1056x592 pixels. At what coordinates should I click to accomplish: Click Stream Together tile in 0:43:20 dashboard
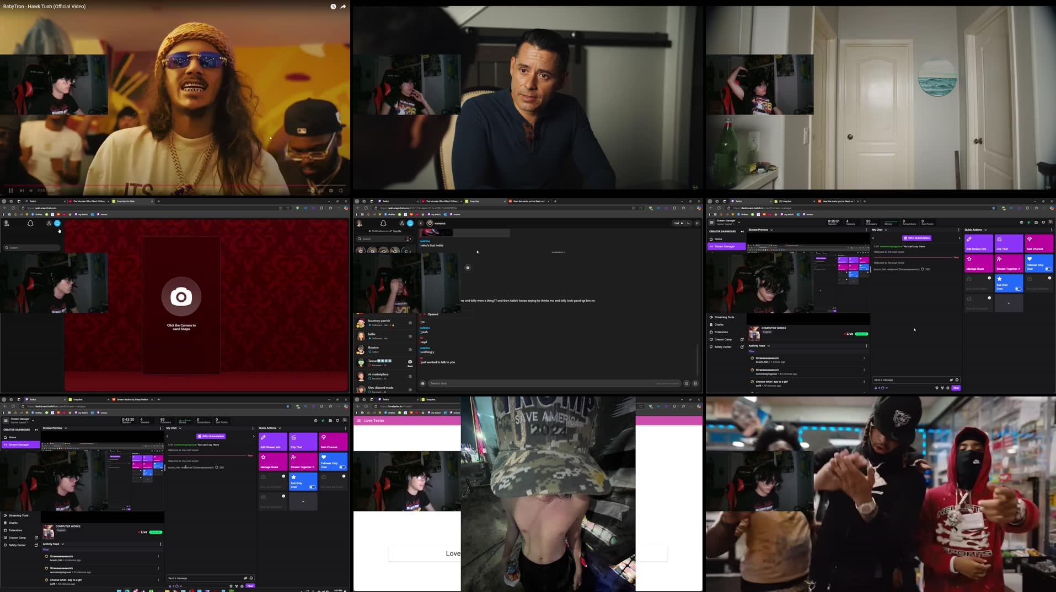click(303, 461)
